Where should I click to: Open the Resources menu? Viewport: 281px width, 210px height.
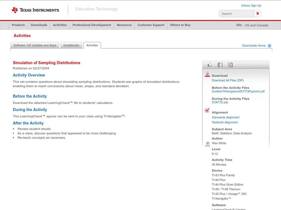124,25
